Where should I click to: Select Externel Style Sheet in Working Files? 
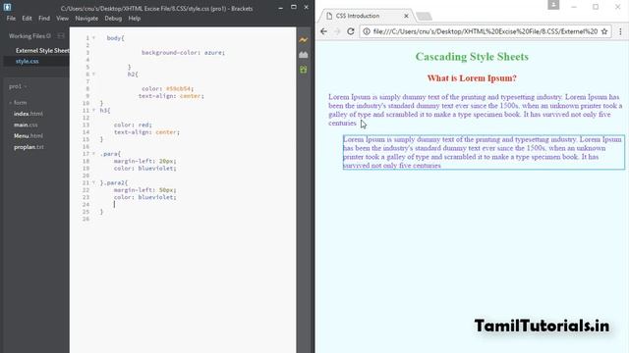(x=42, y=50)
